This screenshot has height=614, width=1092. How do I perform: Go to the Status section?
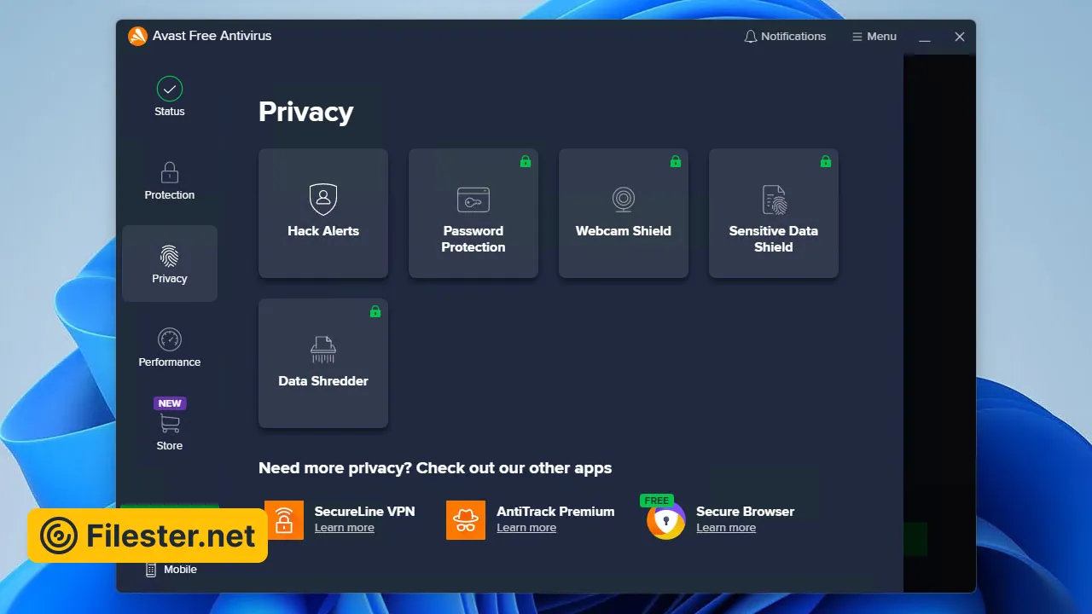tap(170, 96)
